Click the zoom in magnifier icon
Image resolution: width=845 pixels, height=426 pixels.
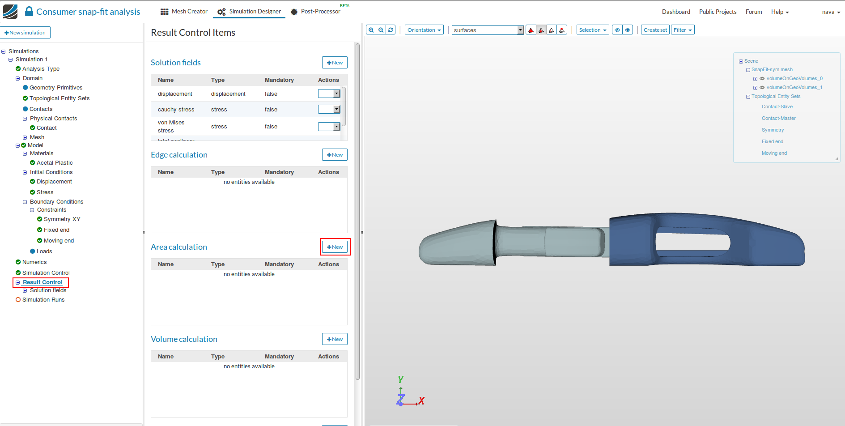tap(371, 30)
